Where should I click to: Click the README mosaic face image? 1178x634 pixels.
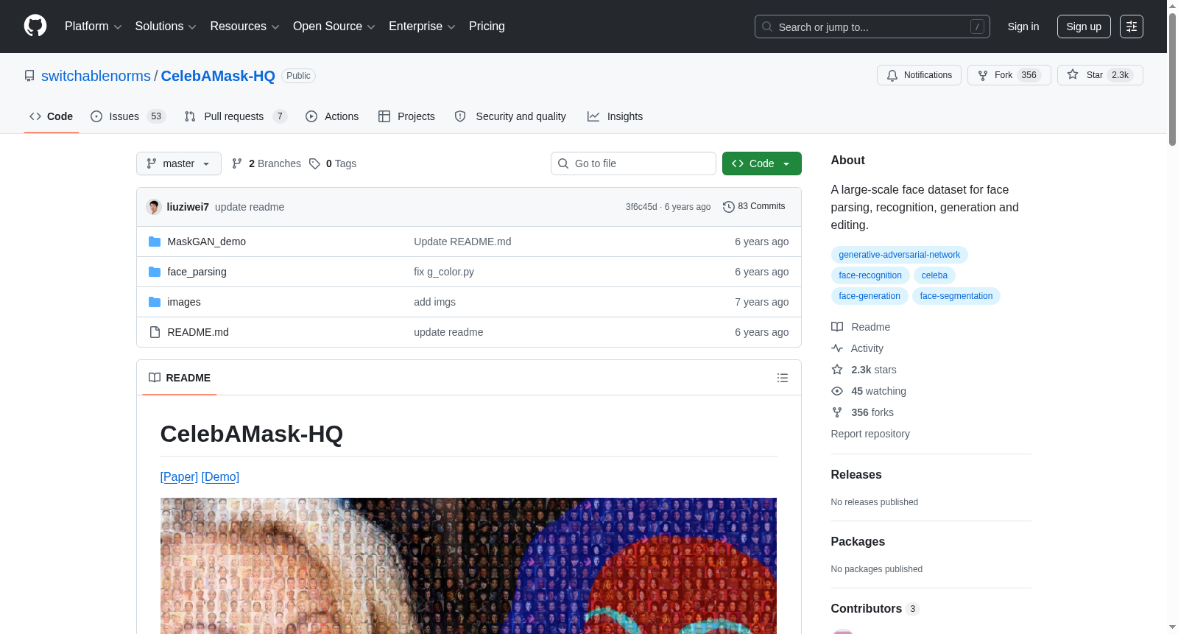coord(468,566)
